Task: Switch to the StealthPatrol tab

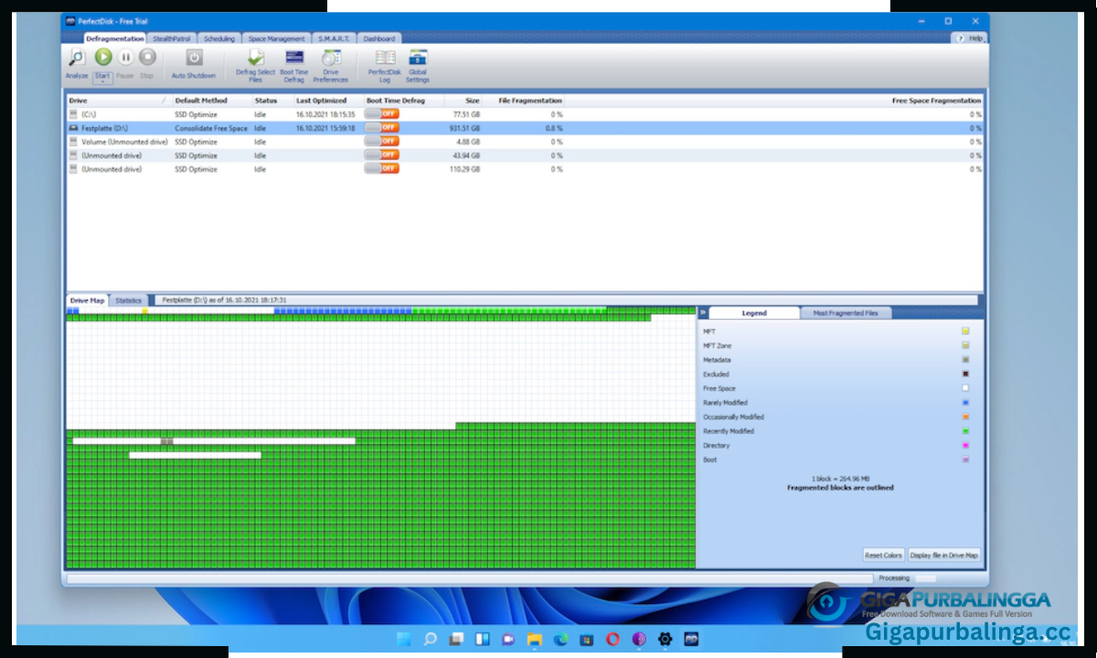Action: point(171,38)
